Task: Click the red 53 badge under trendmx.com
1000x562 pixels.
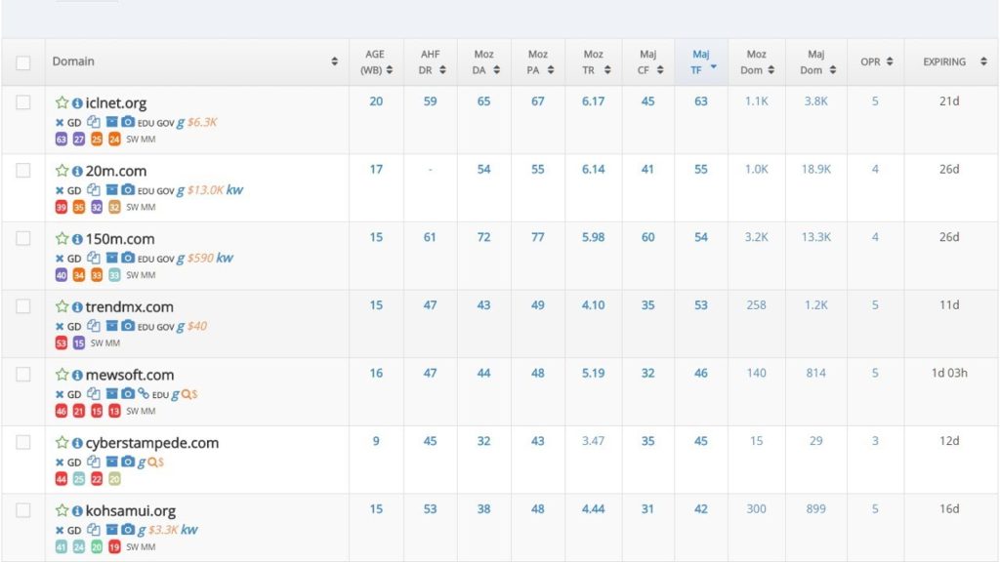Action: click(62, 342)
